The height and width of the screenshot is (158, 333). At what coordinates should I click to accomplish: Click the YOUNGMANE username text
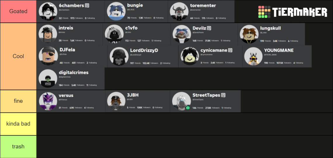point(279,50)
